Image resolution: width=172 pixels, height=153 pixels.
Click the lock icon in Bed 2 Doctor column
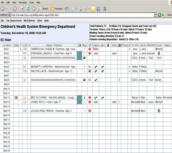(159, 53)
